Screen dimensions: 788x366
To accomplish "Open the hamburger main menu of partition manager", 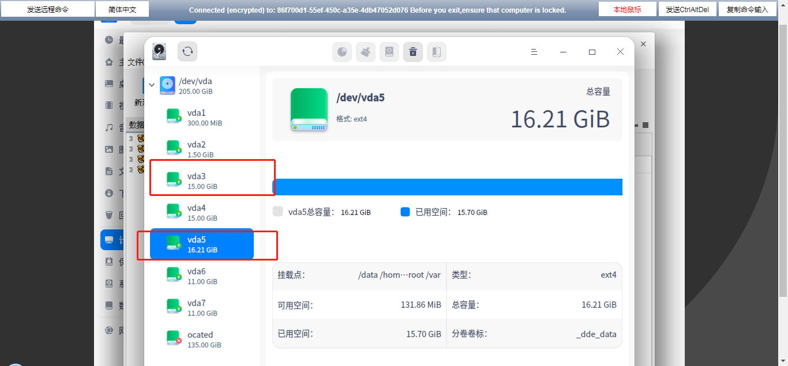I will [x=534, y=52].
